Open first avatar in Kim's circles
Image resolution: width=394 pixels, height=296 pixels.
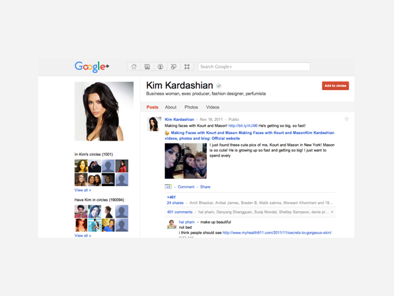81,166
